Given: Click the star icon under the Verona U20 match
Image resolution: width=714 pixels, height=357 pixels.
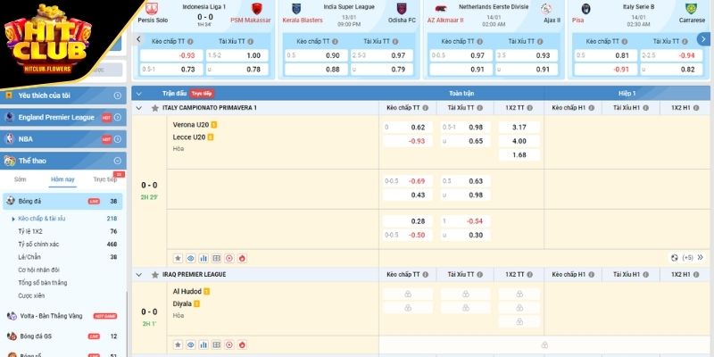Looking at the screenshot, I should click(178, 258).
